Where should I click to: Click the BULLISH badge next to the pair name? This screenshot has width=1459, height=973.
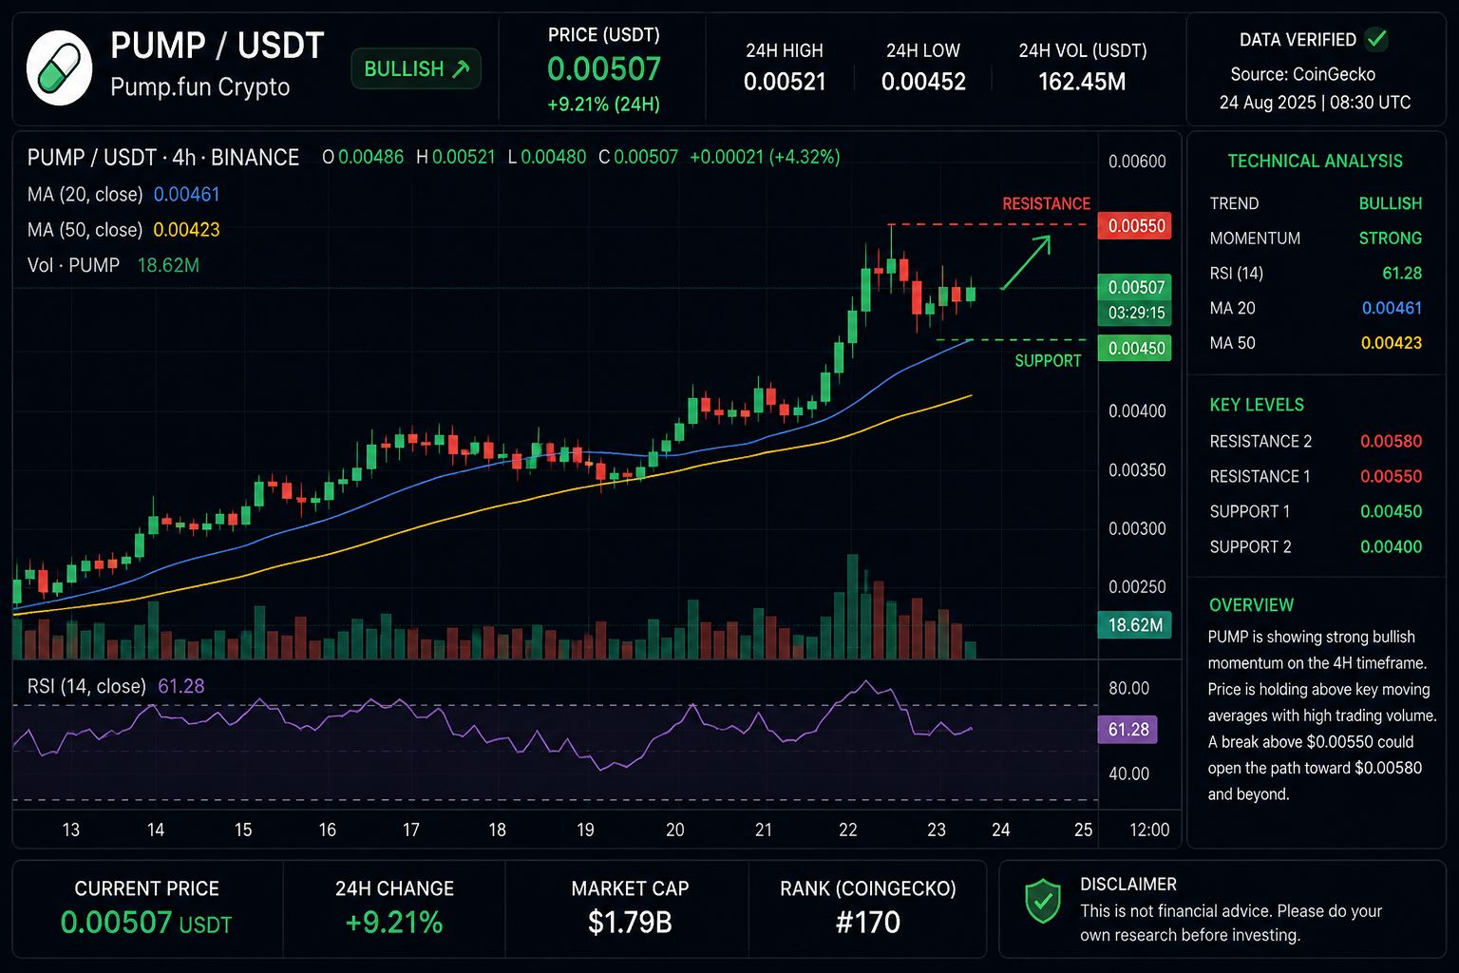[x=416, y=69]
